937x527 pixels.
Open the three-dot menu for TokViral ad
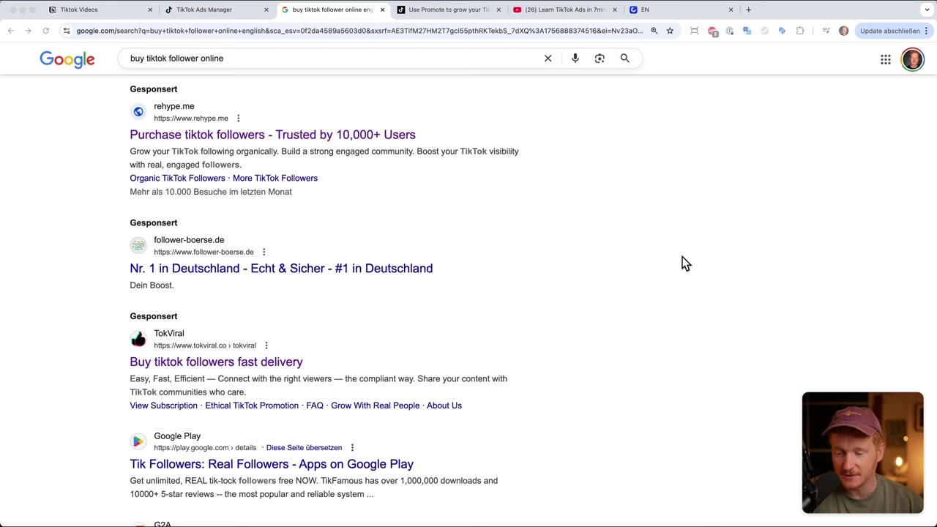click(x=266, y=345)
